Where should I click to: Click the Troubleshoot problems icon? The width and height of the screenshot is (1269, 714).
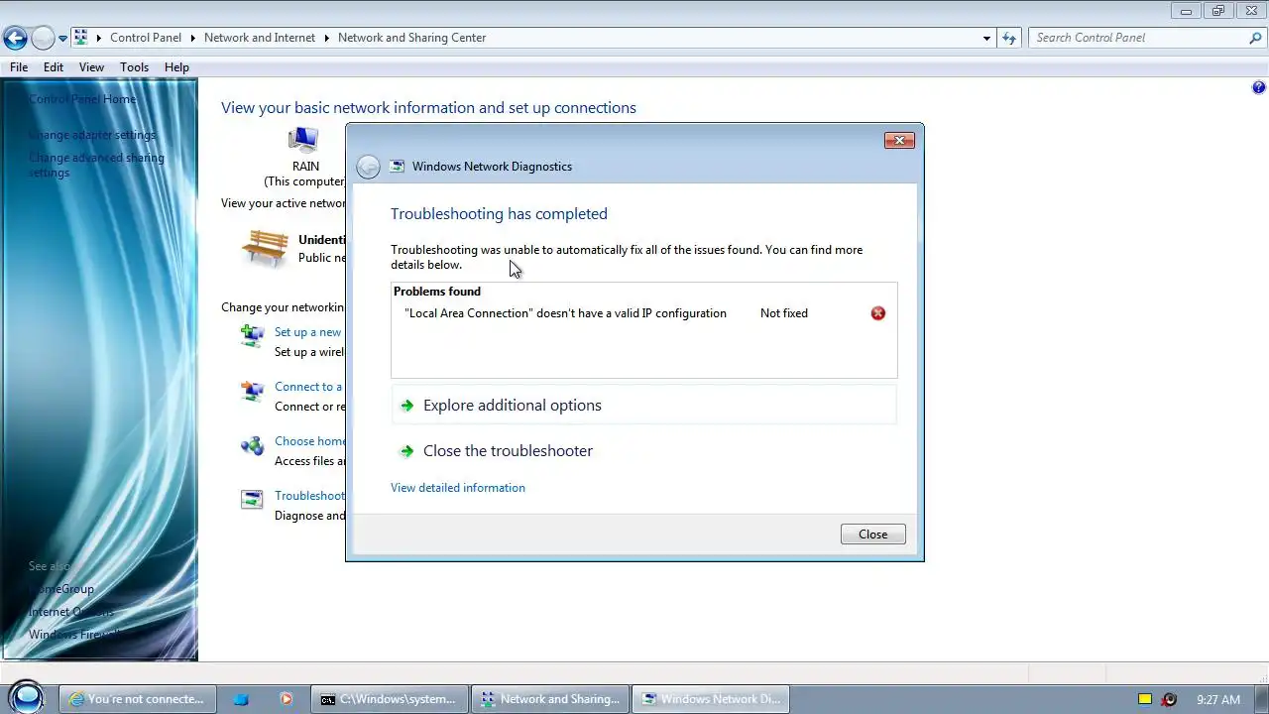pos(253,500)
